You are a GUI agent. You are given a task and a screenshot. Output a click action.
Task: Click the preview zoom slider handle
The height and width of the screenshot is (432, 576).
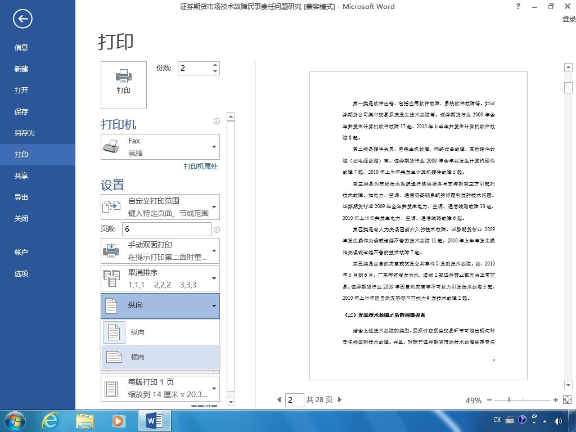[x=508, y=400]
